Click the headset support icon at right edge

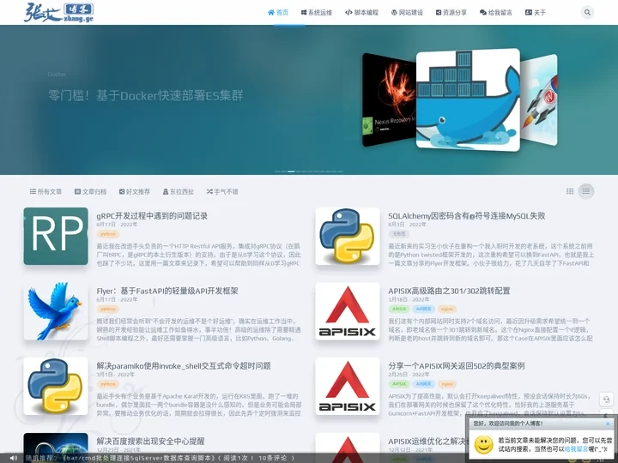(606, 400)
